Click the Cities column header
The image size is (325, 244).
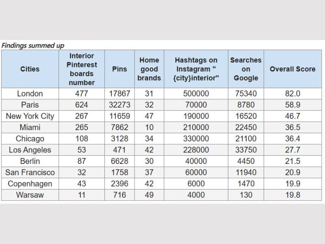point(30,69)
